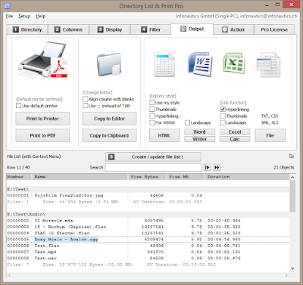The width and height of the screenshot is (303, 285).
Task: Click the application icon in title bar
Action: [x=7, y=5]
